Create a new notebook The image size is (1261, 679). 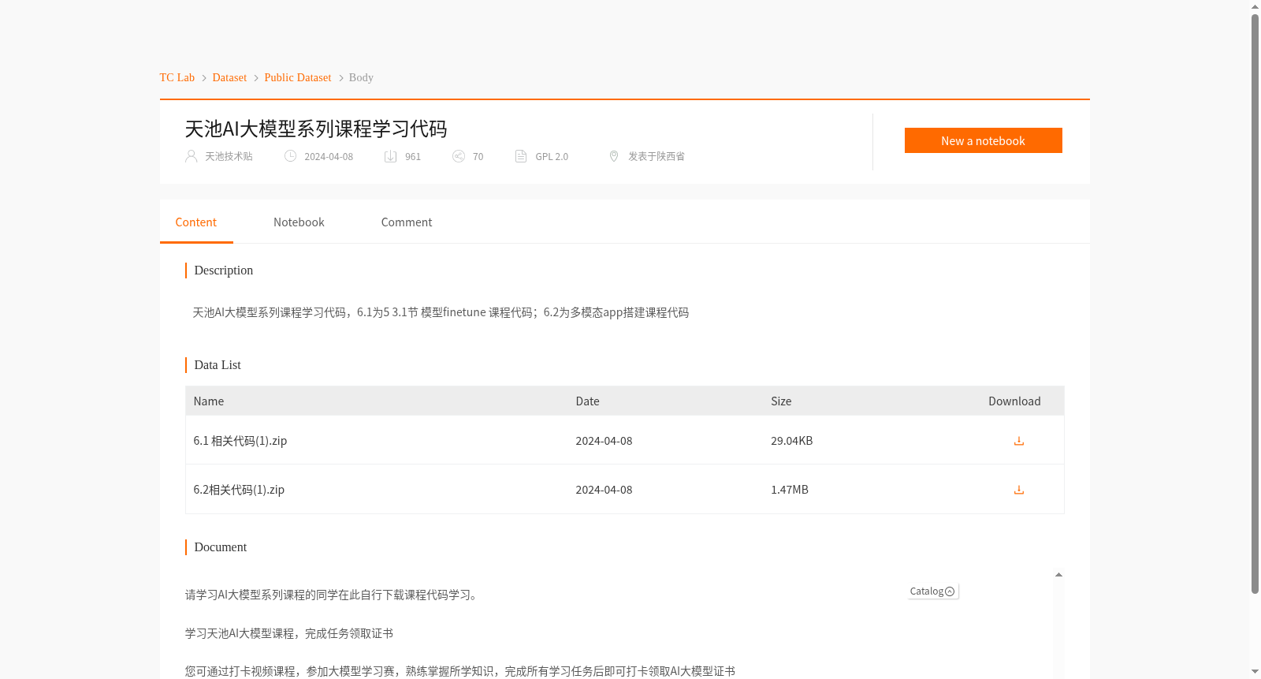coord(983,140)
